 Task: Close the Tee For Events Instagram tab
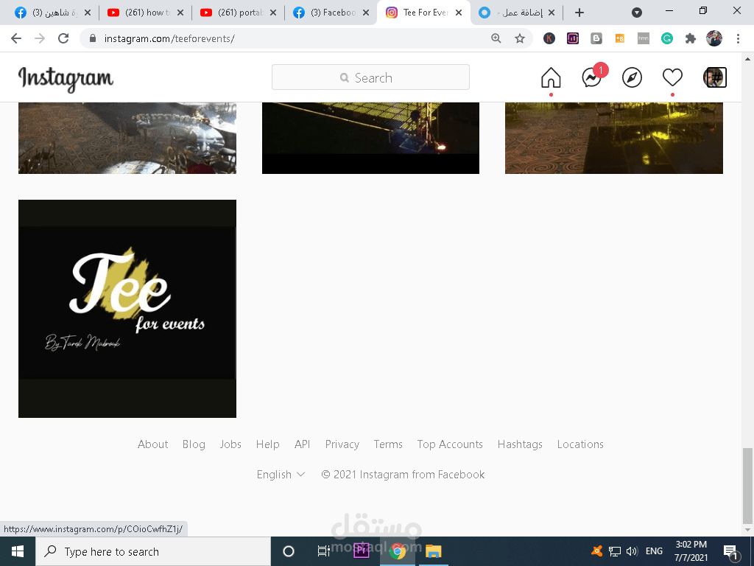tap(459, 13)
